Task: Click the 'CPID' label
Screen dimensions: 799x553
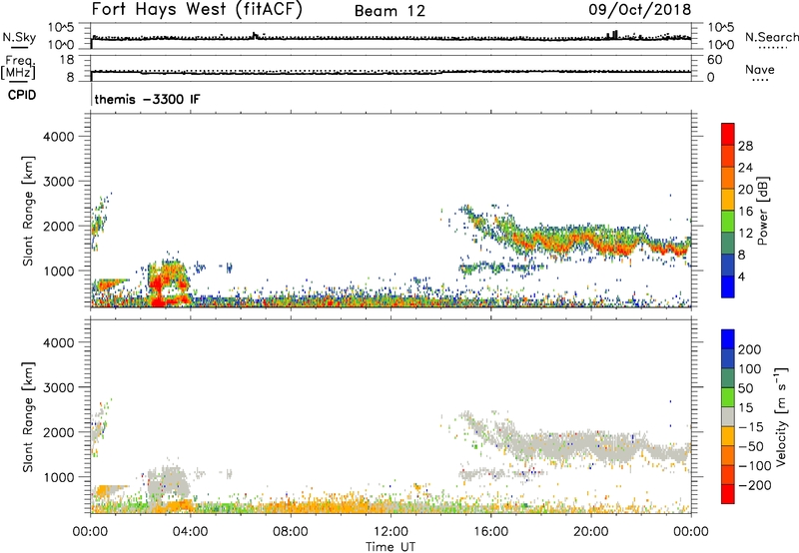Action: [22, 95]
